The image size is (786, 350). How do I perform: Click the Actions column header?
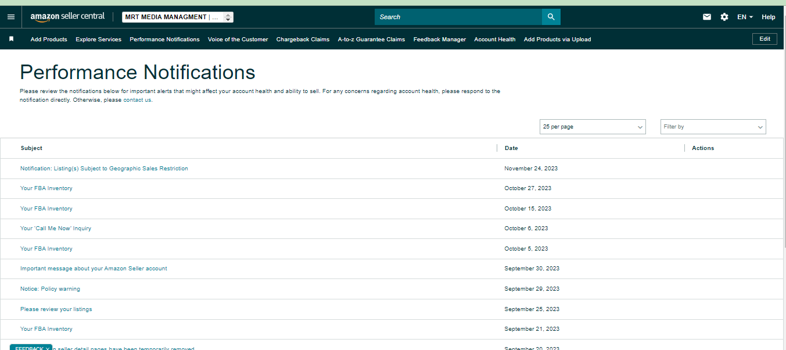[x=703, y=148]
